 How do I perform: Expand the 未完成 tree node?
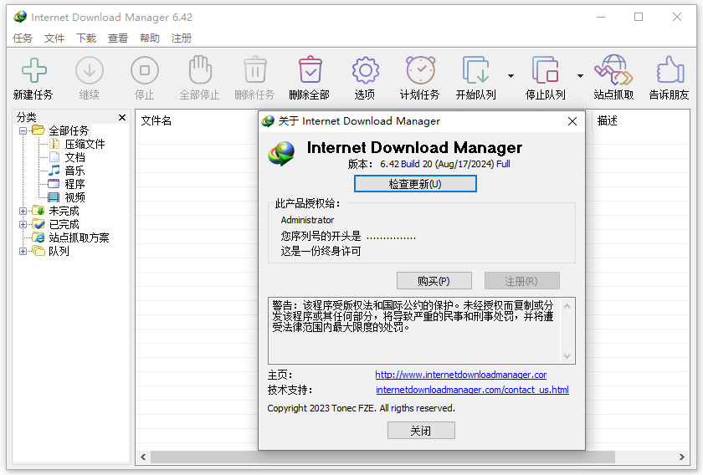(23, 211)
